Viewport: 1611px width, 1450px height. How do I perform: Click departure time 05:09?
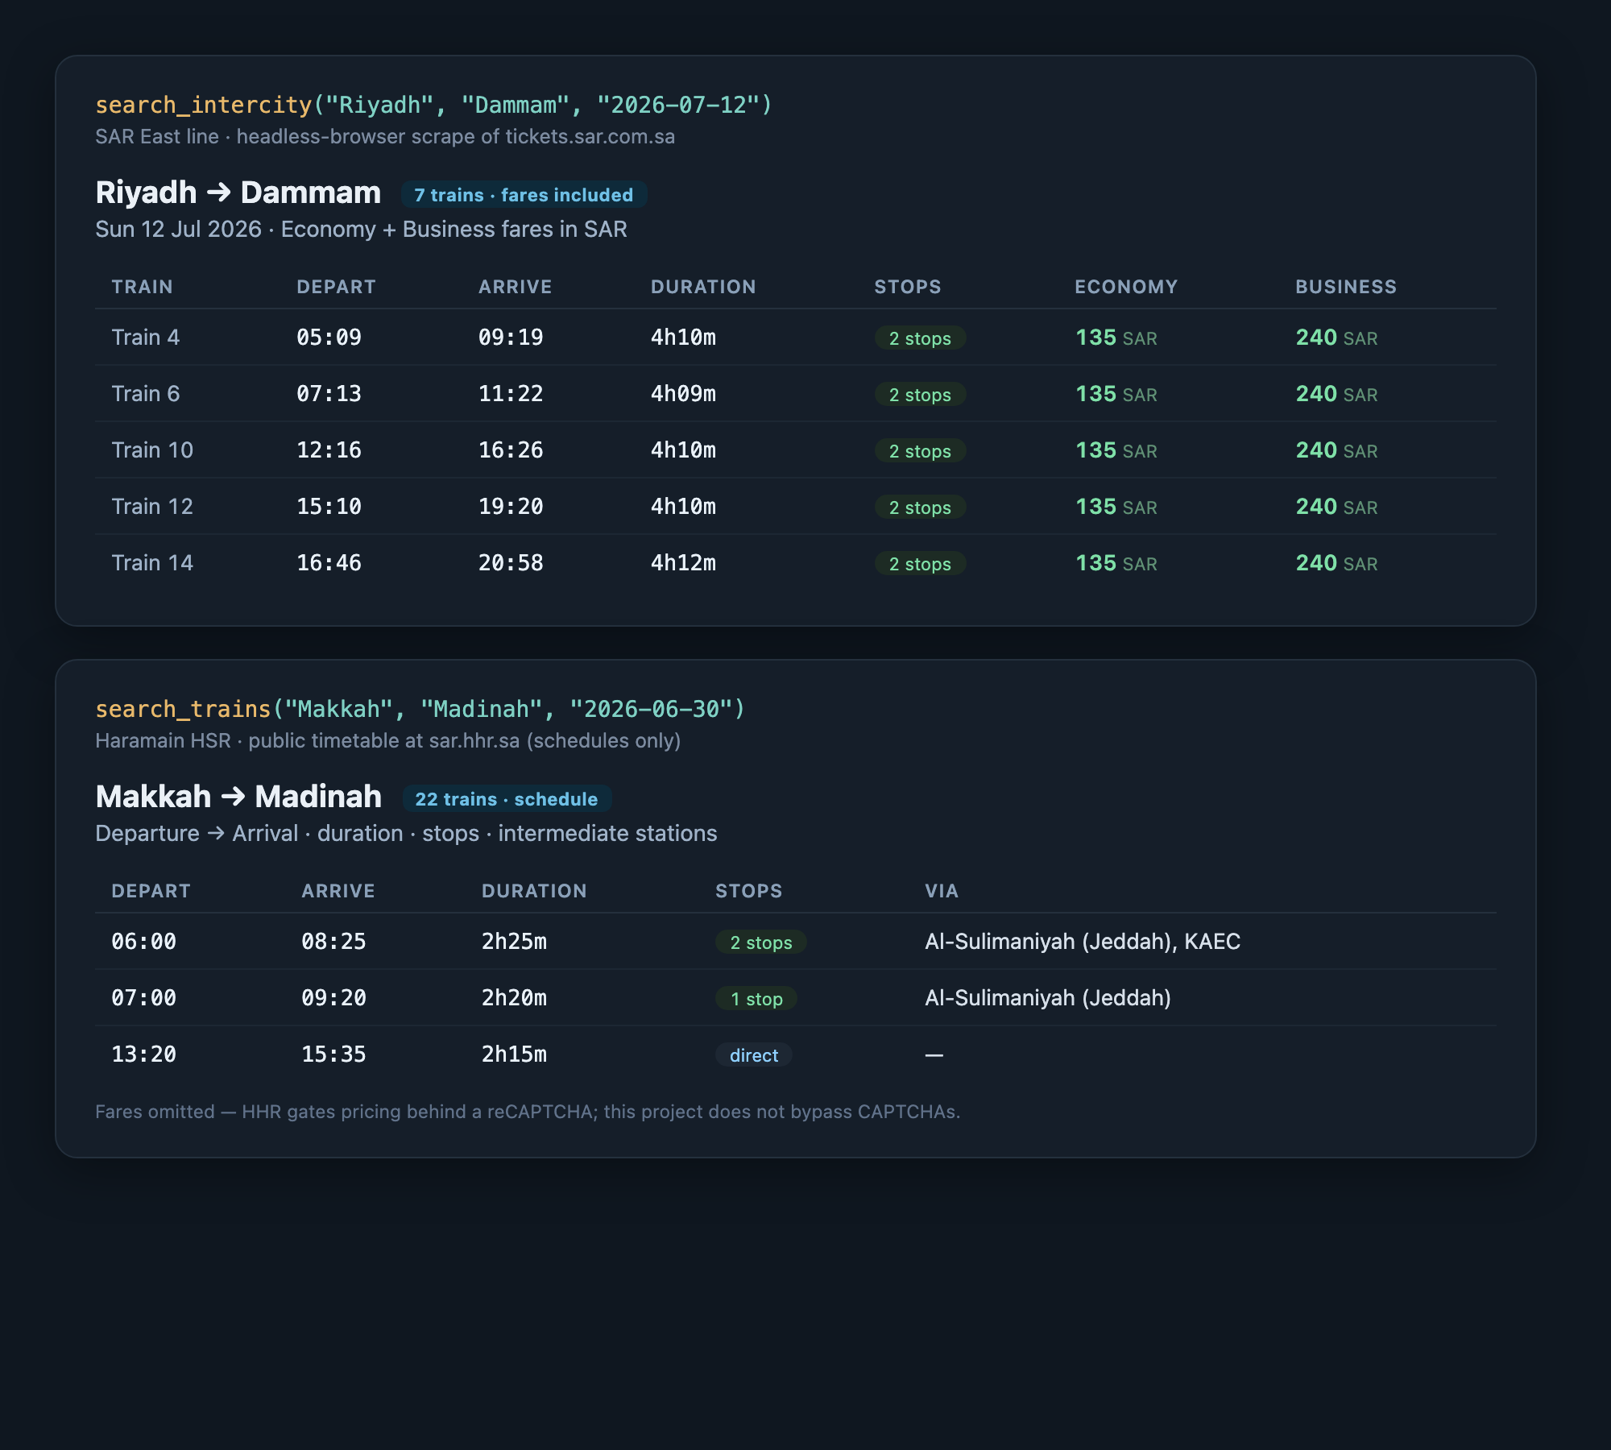pyautogui.click(x=329, y=338)
